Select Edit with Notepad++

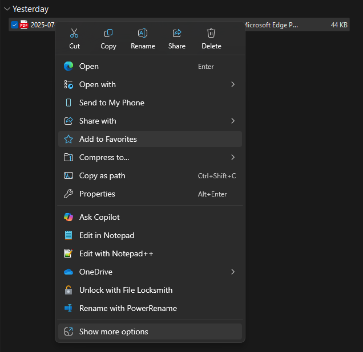(150, 253)
